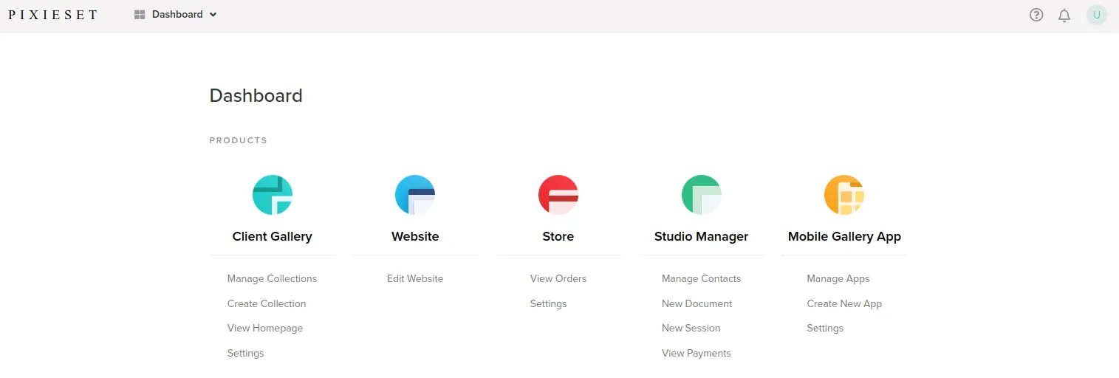Open the user avatar menu
This screenshot has width=1119, height=378.
click(1097, 15)
